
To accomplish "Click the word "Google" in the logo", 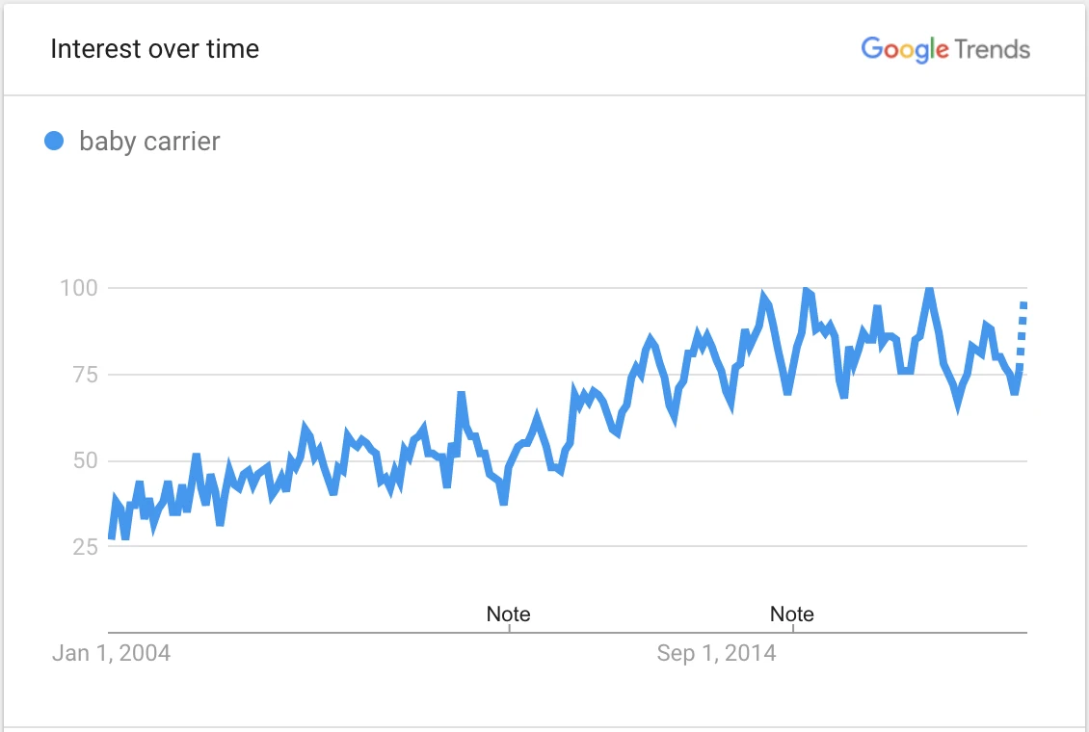I will 904,49.
